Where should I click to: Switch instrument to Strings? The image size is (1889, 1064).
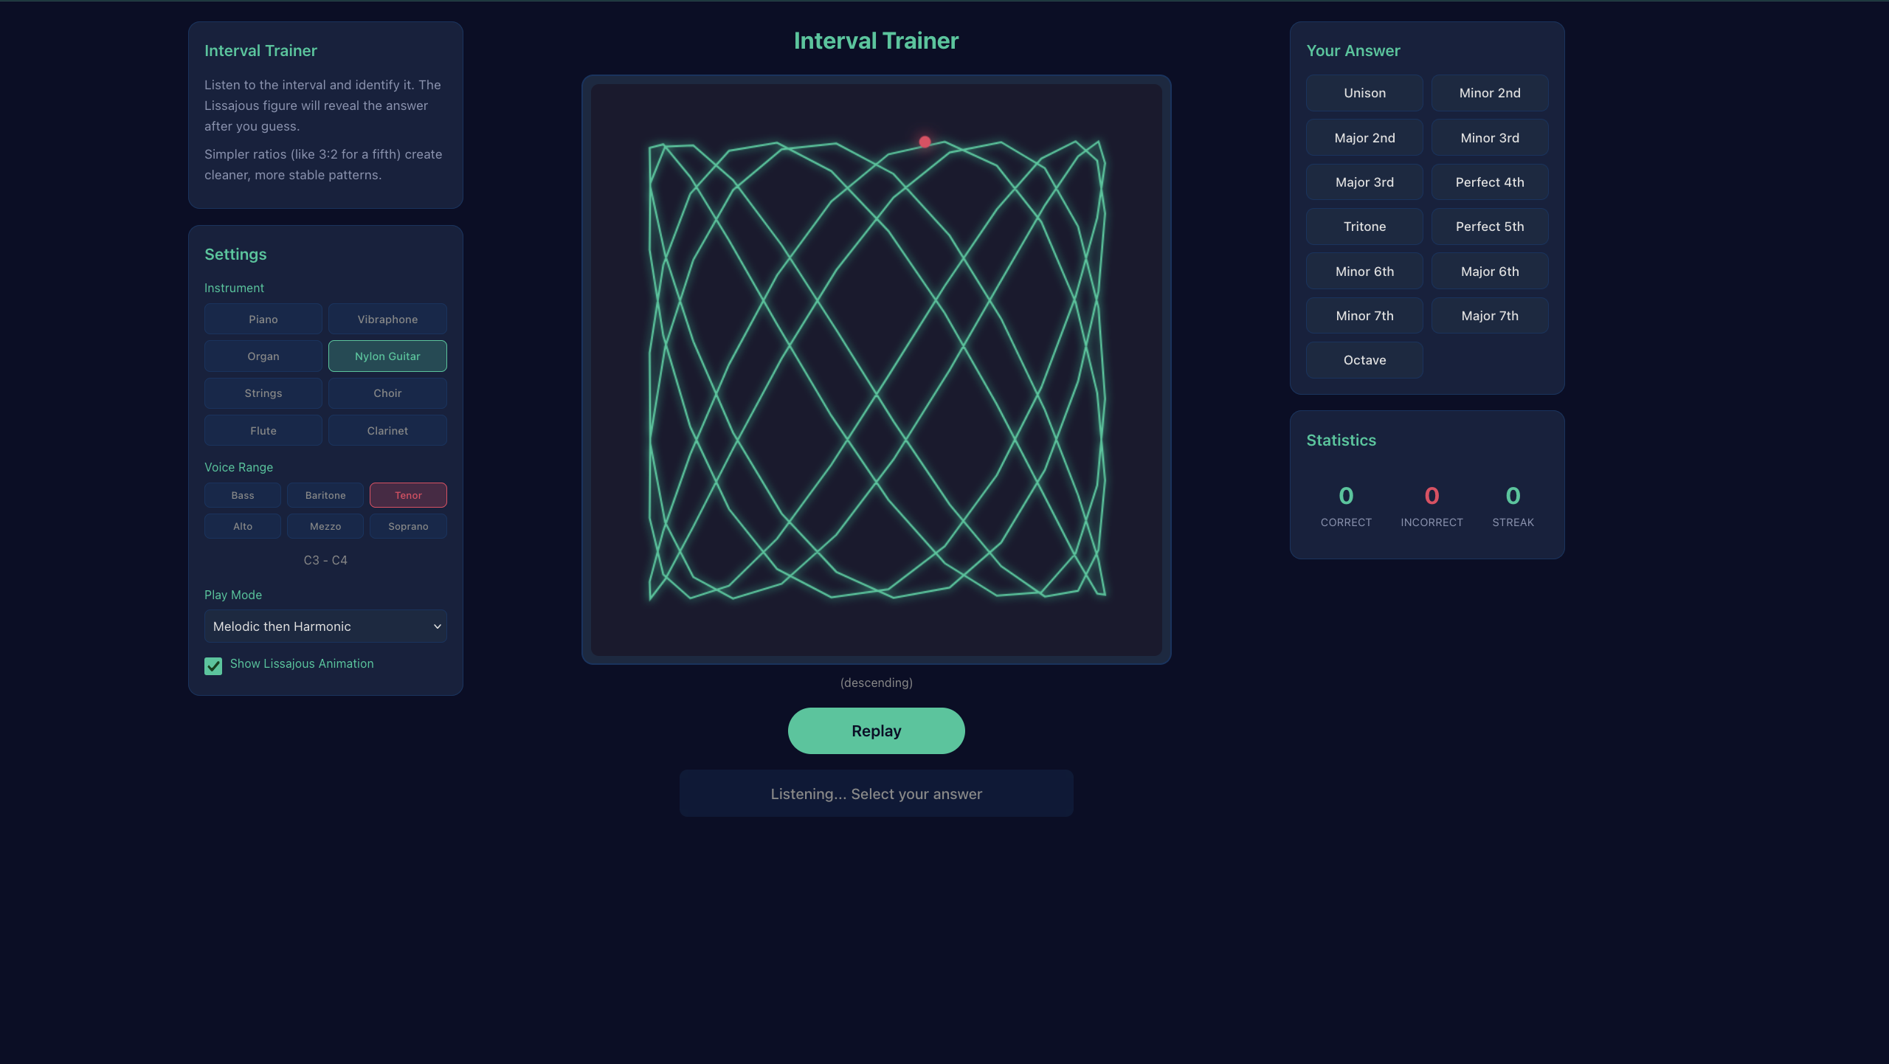coord(263,393)
